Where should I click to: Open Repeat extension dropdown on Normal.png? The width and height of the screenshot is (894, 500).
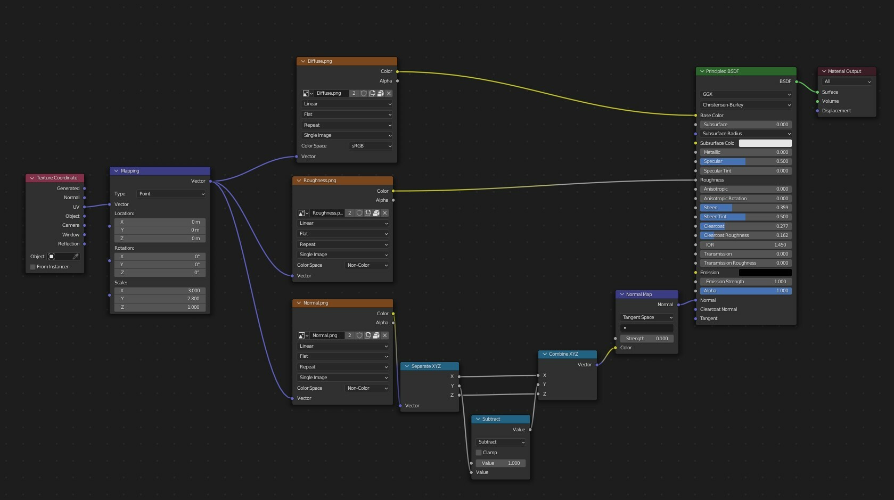(343, 367)
